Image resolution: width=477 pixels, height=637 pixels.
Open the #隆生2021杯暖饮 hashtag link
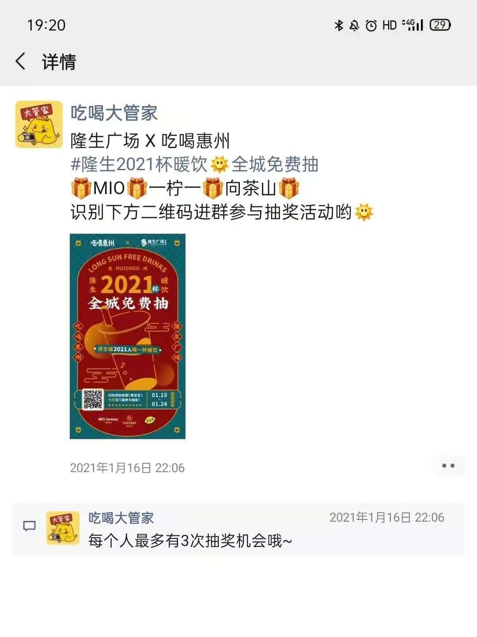click(x=139, y=164)
